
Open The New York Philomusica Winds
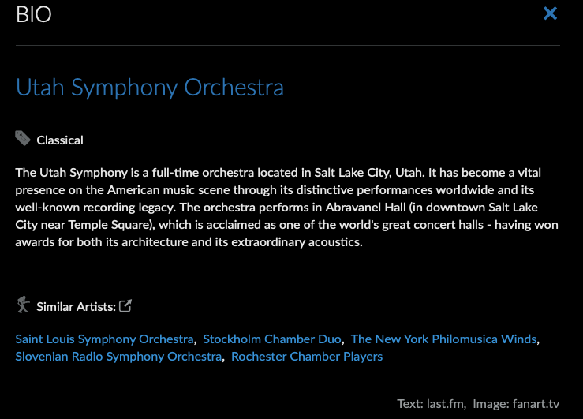[443, 339]
